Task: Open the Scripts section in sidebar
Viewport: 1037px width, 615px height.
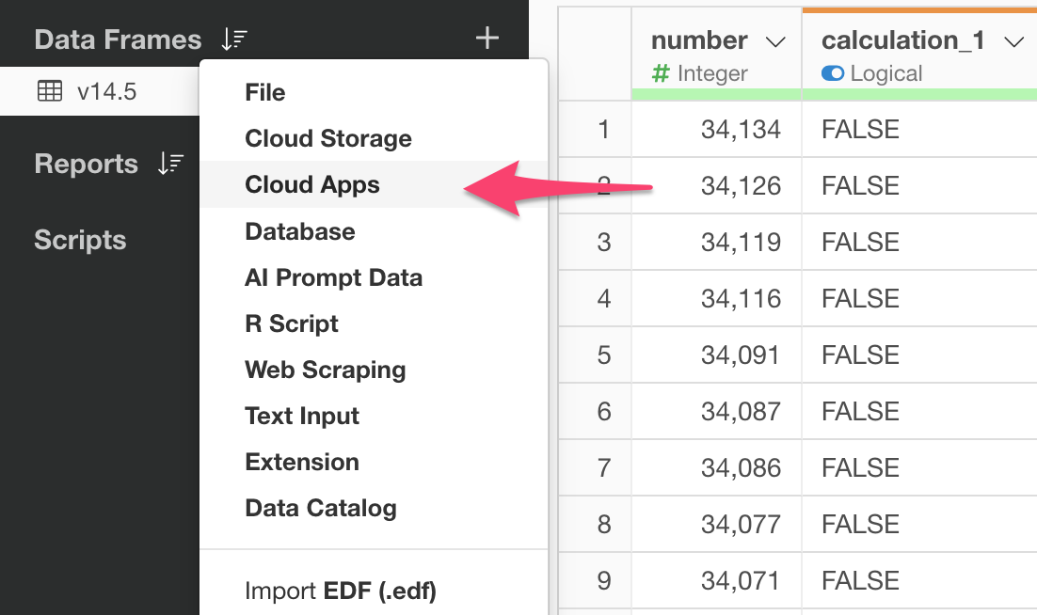Action: click(80, 240)
